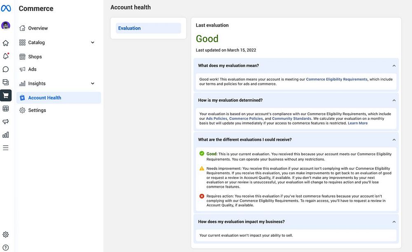Click the 'Needs improvement' description text
The image size is (412, 252).
(x=299, y=178)
